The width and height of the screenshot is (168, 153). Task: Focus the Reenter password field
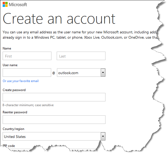pos(54,120)
